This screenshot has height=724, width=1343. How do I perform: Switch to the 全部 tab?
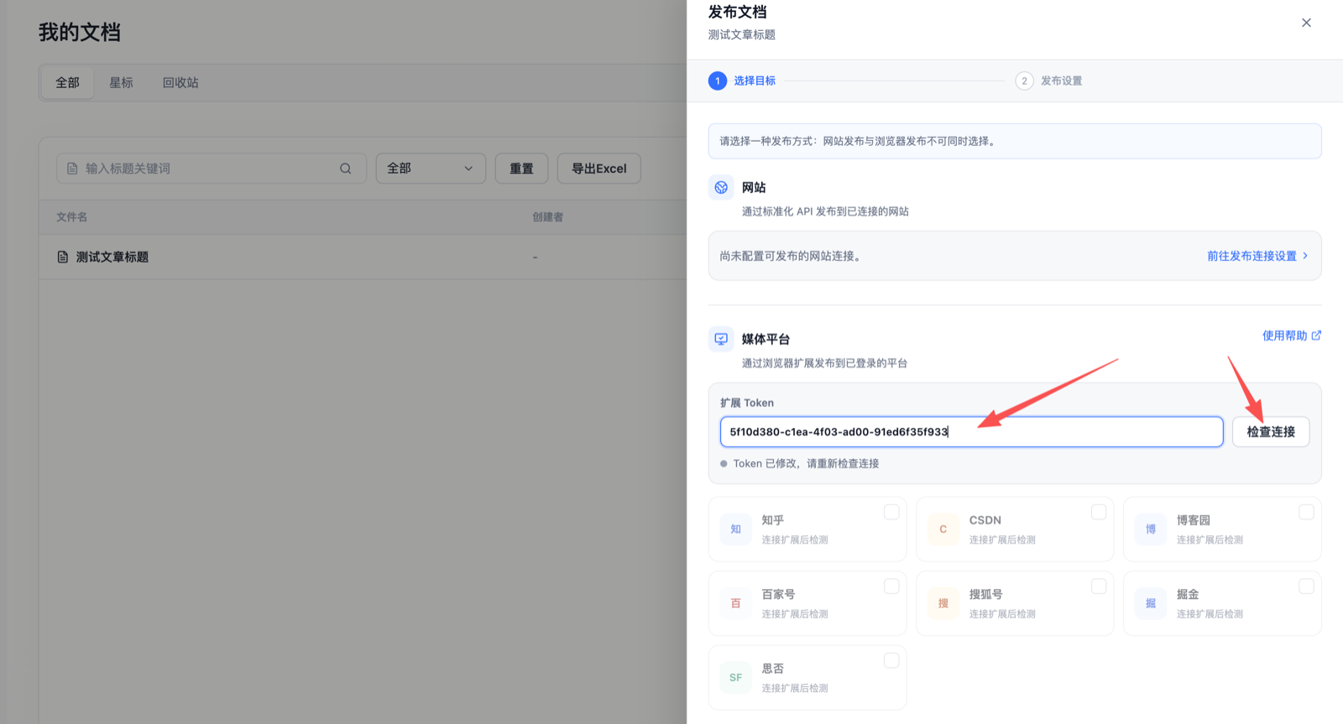pyautogui.click(x=68, y=82)
